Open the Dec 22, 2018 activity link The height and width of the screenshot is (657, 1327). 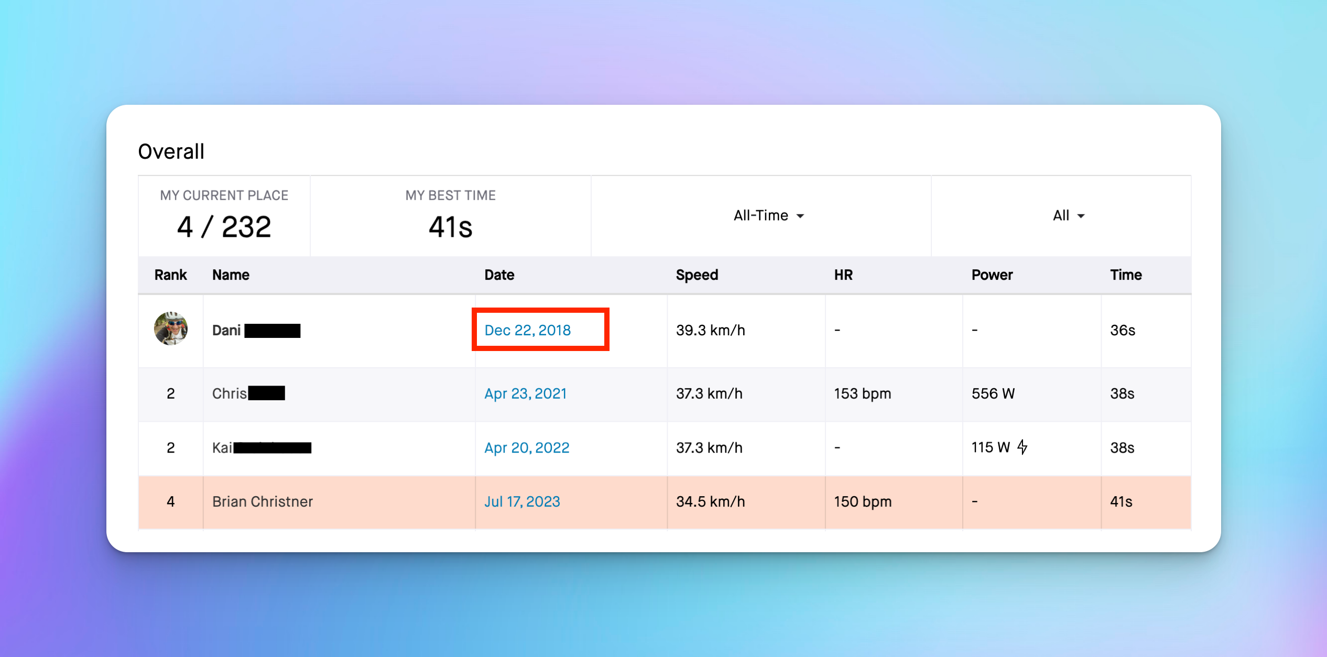click(527, 330)
